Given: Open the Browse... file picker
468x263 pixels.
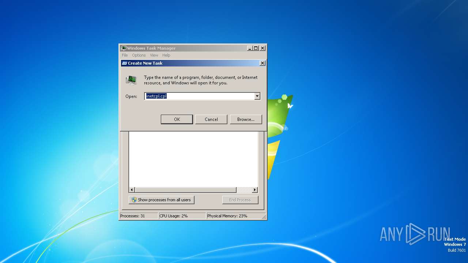Looking at the screenshot, I should click(x=246, y=119).
